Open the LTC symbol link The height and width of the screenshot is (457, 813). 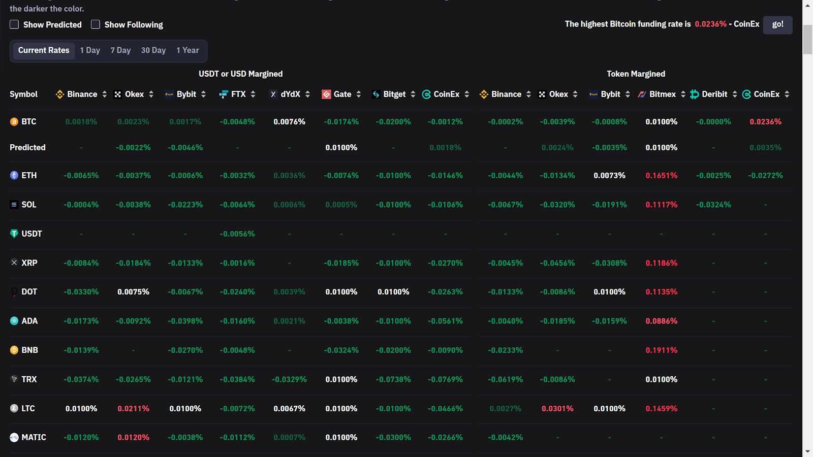coord(28,408)
